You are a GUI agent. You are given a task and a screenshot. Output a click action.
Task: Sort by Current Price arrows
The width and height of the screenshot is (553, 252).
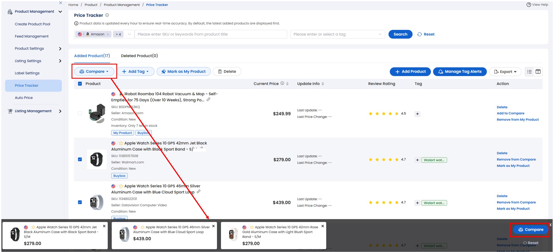click(x=287, y=84)
